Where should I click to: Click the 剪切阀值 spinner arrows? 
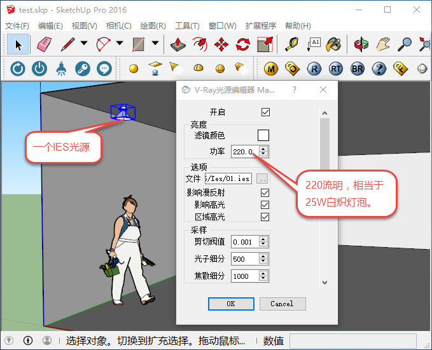click(x=263, y=241)
